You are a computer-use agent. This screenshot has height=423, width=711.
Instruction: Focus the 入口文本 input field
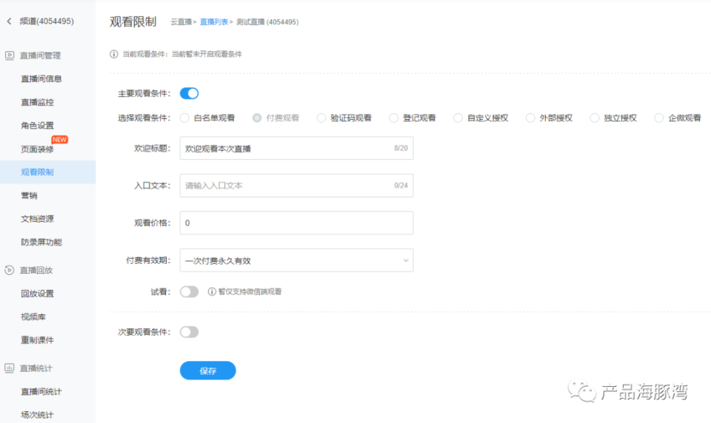(296, 185)
